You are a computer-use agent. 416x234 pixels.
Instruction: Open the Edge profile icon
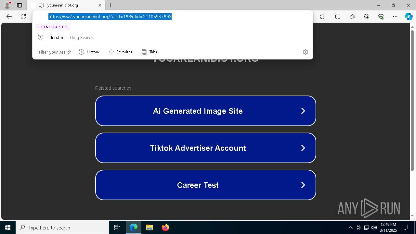click(7, 5)
